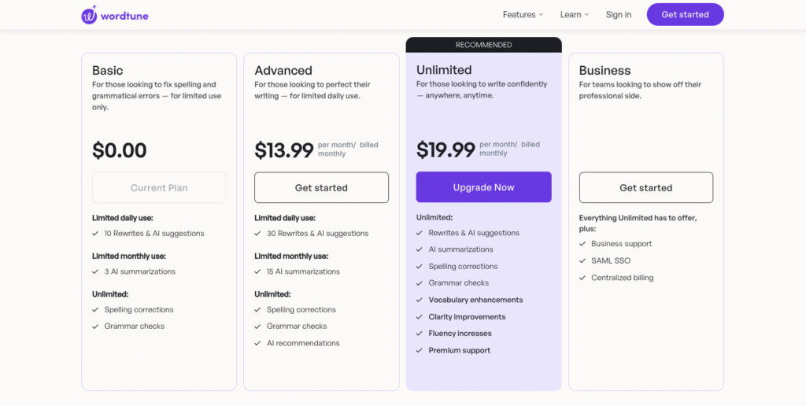The image size is (806, 406).
Task: Click the Wordtune logo icon
Action: pyautogui.click(x=89, y=14)
